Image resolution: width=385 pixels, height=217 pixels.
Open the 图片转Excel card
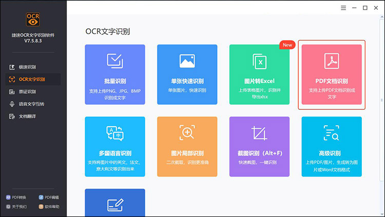(259, 74)
